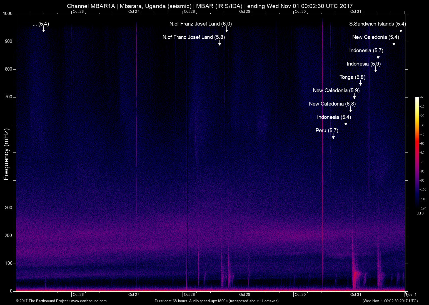The height and width of the screenshot is (305, 429).
Task: Click the -20 value on the color scale
Action: (422, 116)
